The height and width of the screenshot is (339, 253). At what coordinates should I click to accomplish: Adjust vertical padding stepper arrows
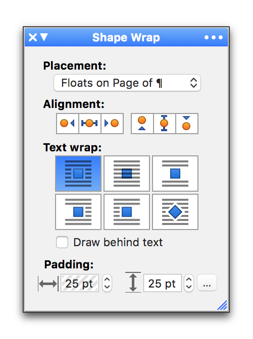click(x=189, y=283)
